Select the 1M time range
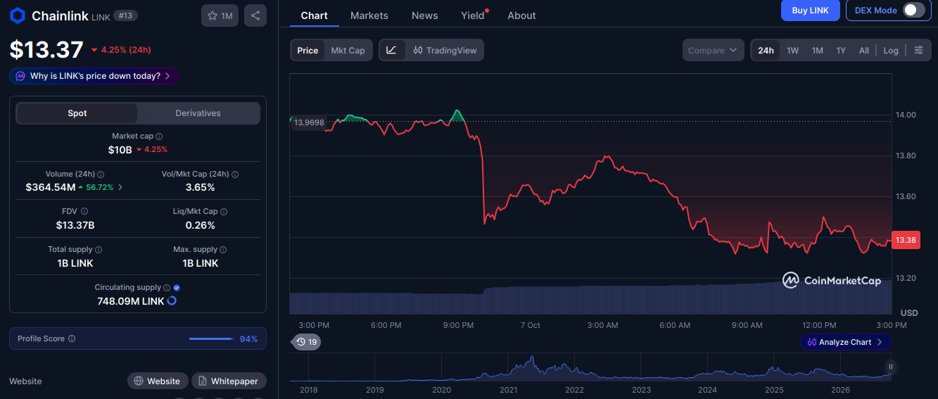Viewport: 938px width, 399px height. [x=817, y=50]
